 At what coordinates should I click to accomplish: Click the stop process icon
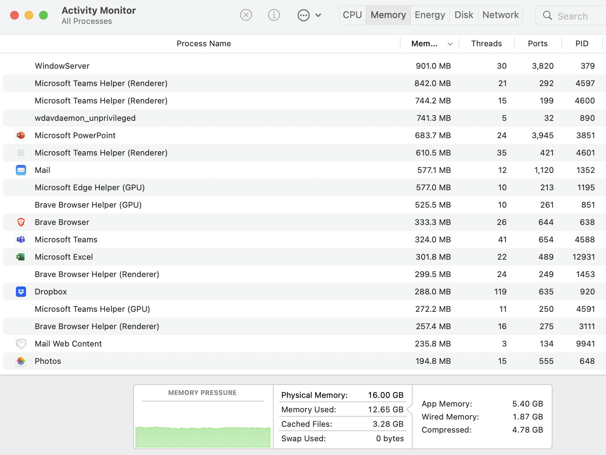pos(246,15)
